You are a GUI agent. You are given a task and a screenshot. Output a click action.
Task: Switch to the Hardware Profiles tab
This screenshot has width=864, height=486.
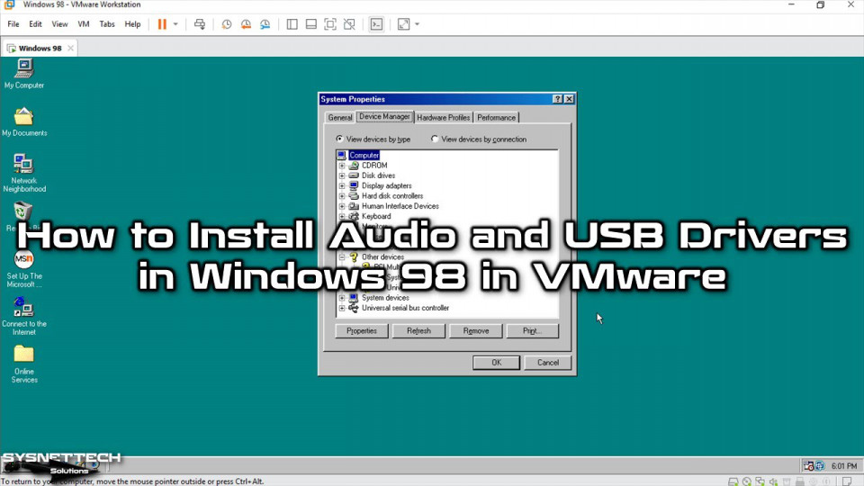click(443, 118)
